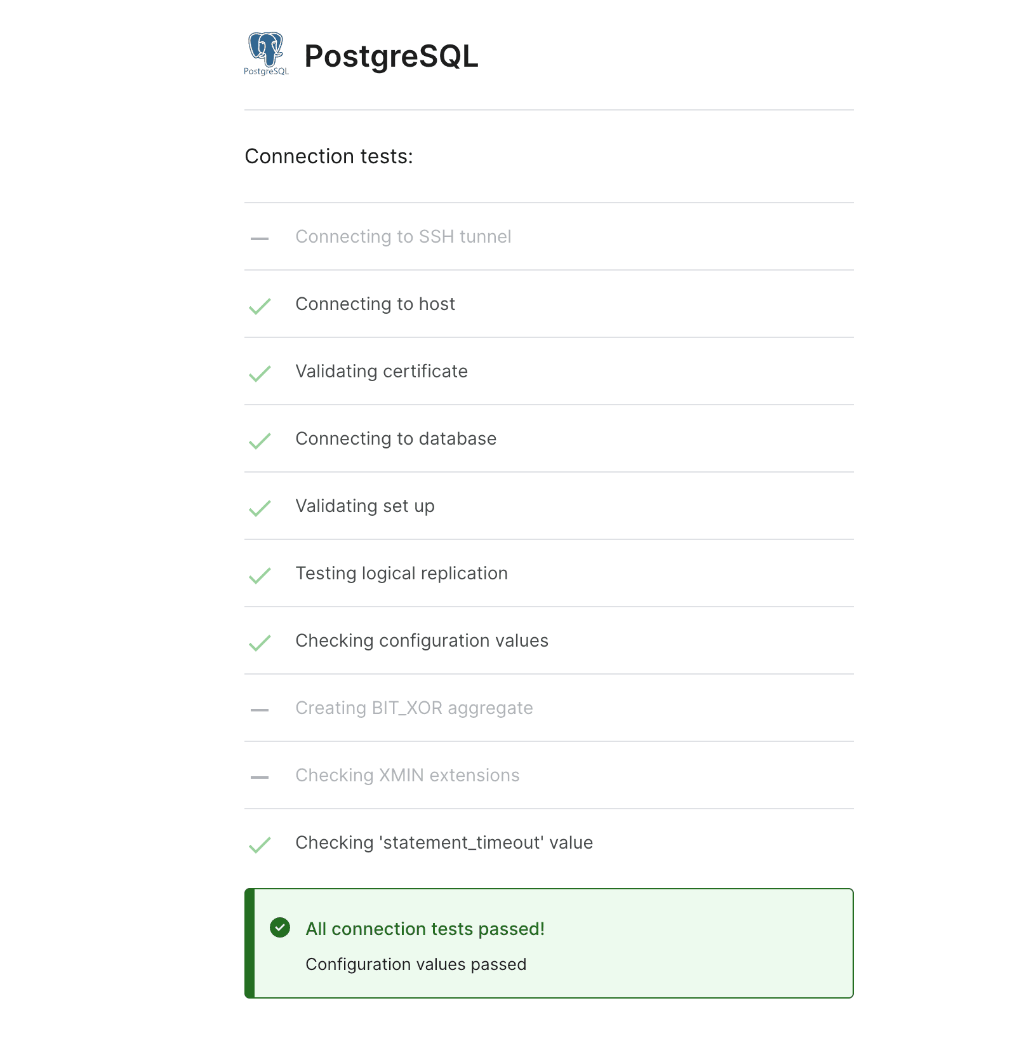
Task: Select the Checking XMIN extensions text
Action: [x=407, y=776]
